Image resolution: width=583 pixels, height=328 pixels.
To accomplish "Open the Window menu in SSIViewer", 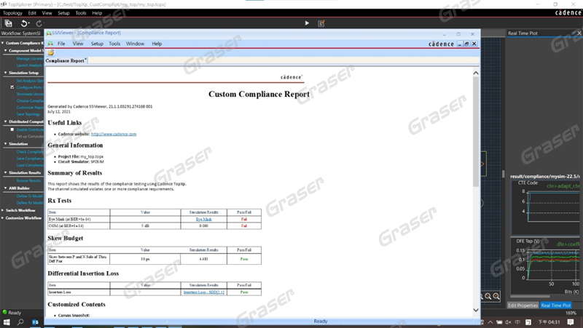I will click(x=135, y=44).
